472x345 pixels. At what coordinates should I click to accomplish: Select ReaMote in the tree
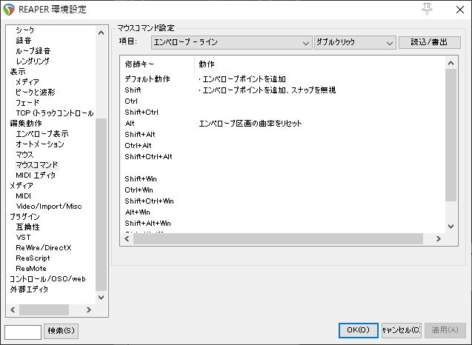click(31, 268)
